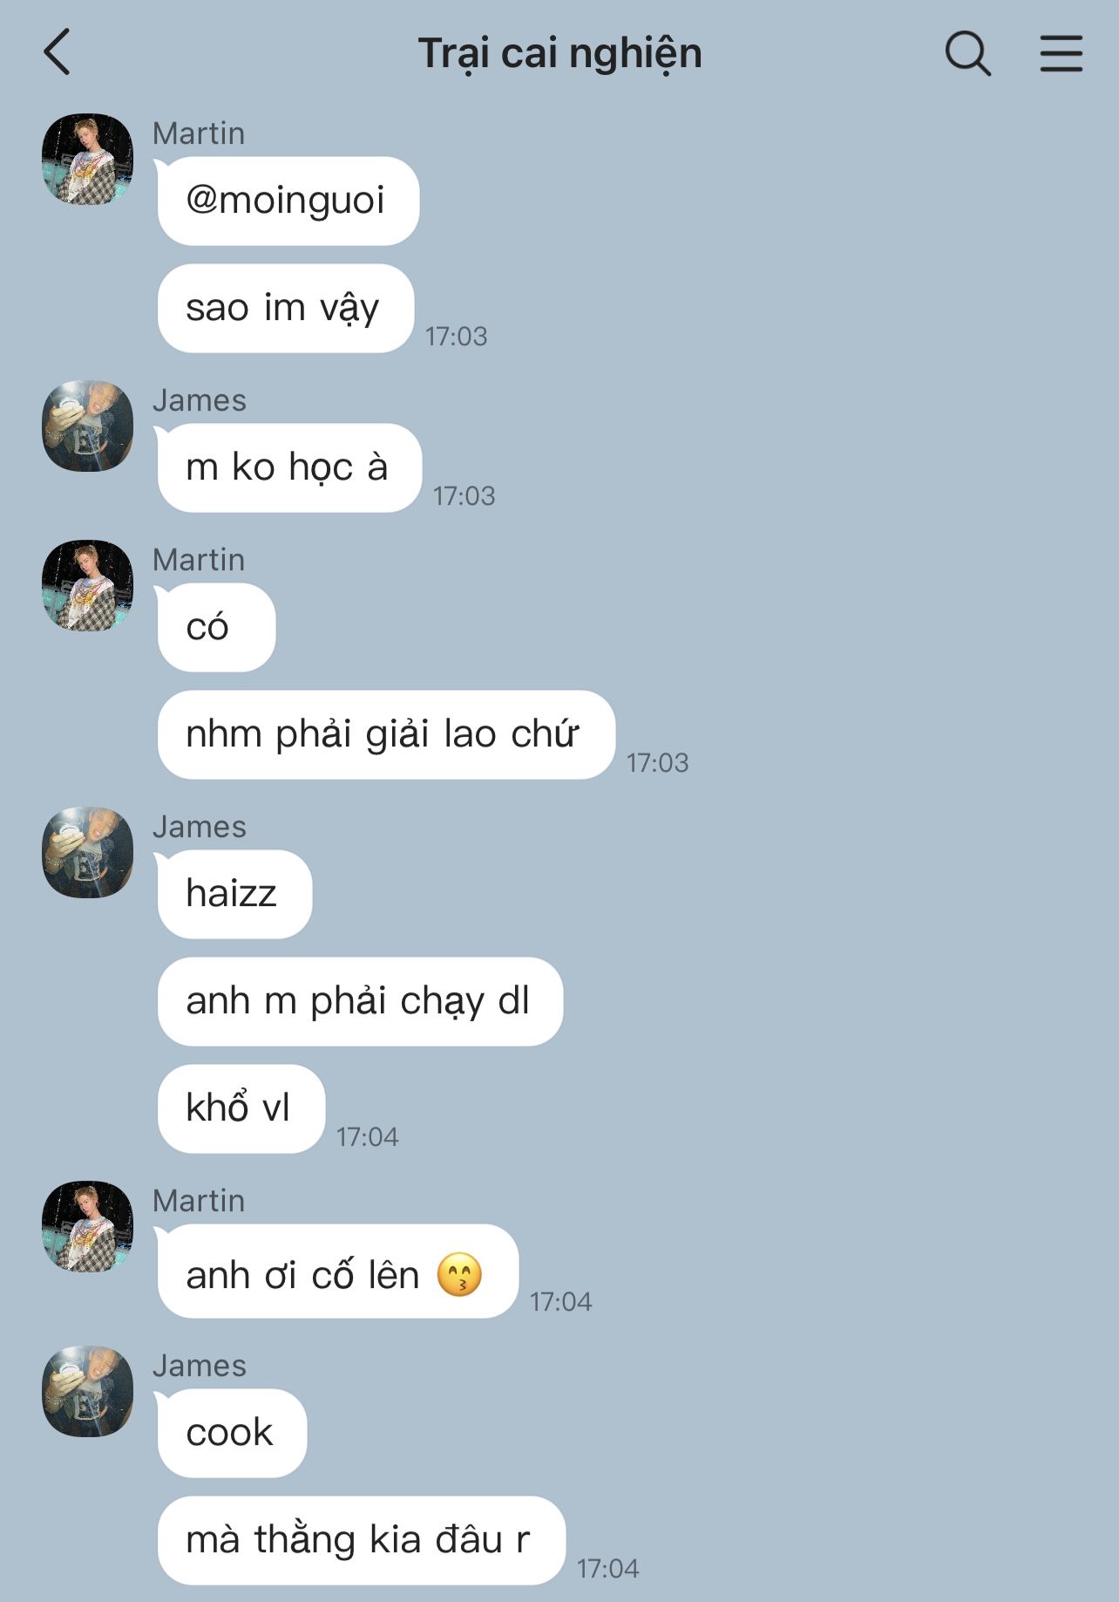Select the 'anh m phải chạy dl' message
Image resolution: width=1119 pixels, height=1602 pixels.
[x=360, y=1001]
